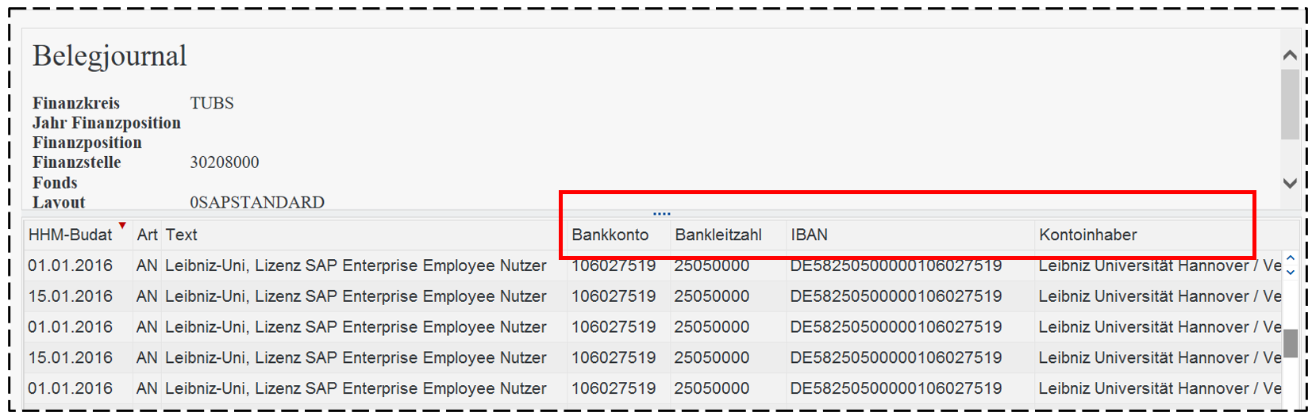Click the date cell in the first row

click(x=70, y=266)
